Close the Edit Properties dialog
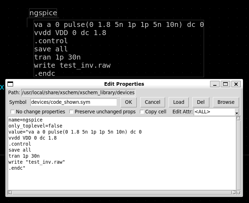The image size is (249, 203). tap(236, 84)
